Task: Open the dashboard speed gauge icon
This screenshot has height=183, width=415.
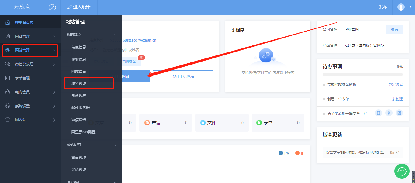Action: point(52,7)
